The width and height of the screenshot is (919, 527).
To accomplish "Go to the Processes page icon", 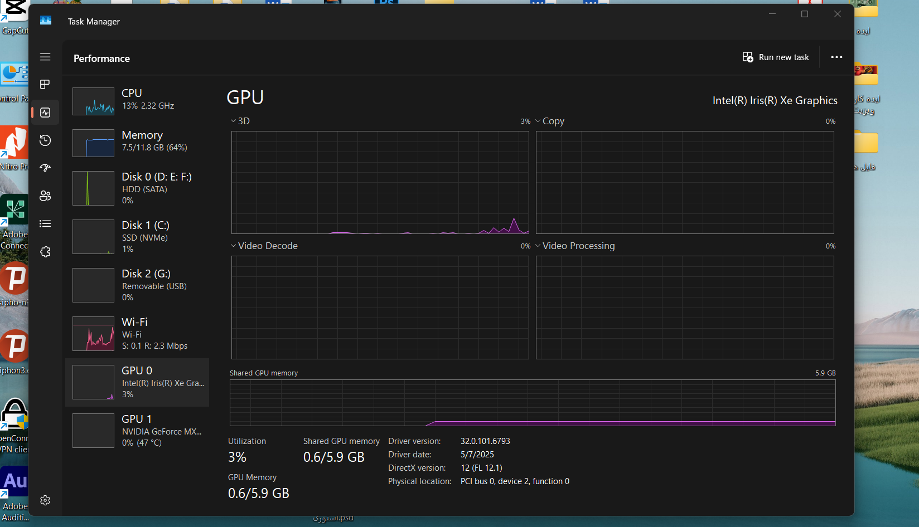I will [45, 84].
